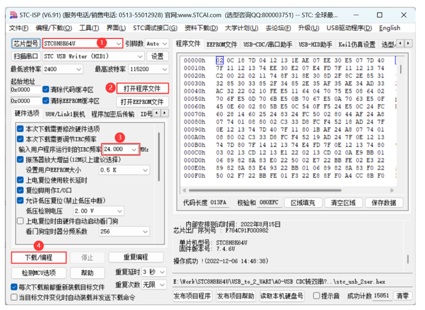Click hex view horizontal scrollbar thumb
Screen dimensions: 425x310
[x=265, y=190]
